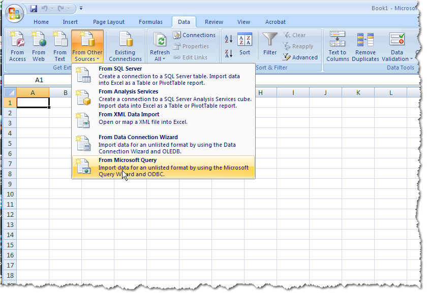
Task: Select From Data Connection Wizard
Action: pos(163,144)
